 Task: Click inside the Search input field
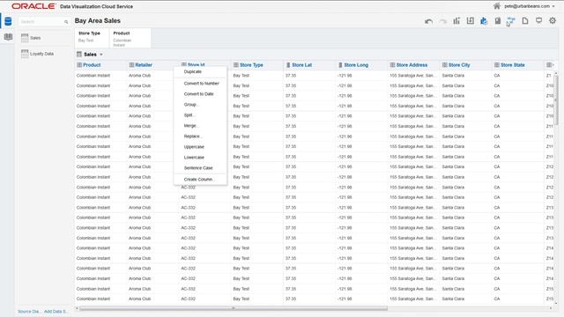[41, 22]
